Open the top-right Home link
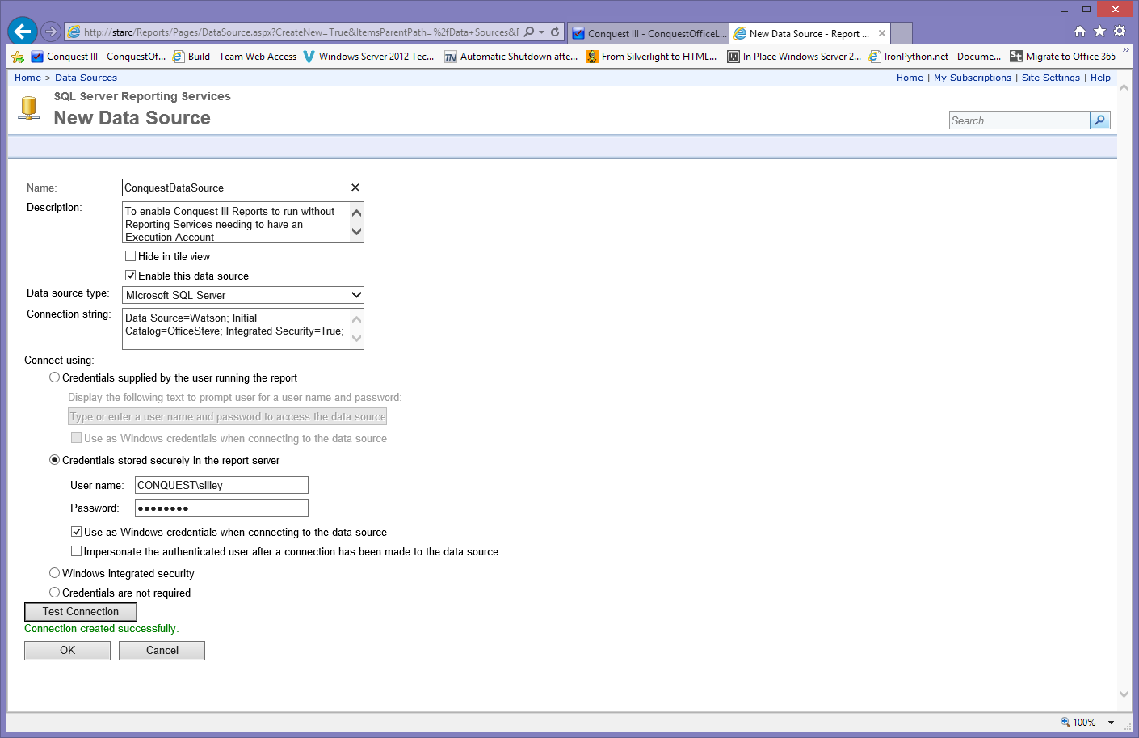This screenshot has height=738, width=1139. (910, 78)
